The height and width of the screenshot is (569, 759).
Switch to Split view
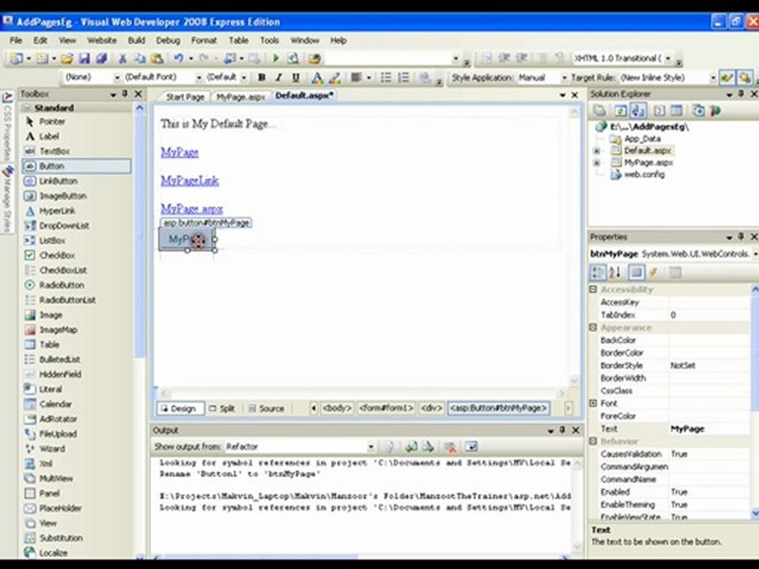(x=222, y=409)
